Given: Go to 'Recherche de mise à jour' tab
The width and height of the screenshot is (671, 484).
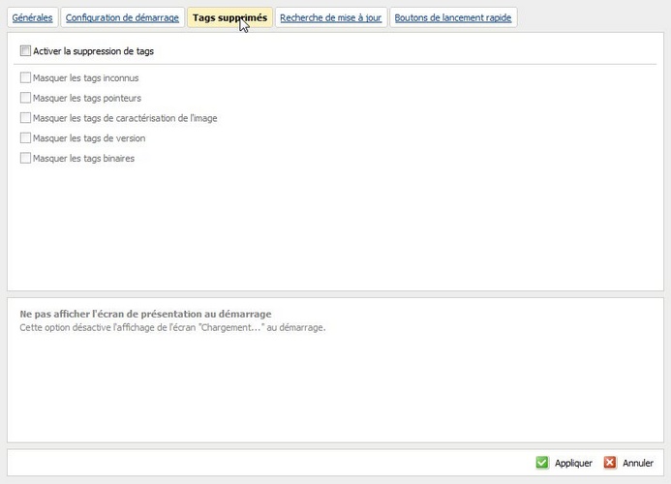Looking at the screenshot, I should (x=330, y=17).
